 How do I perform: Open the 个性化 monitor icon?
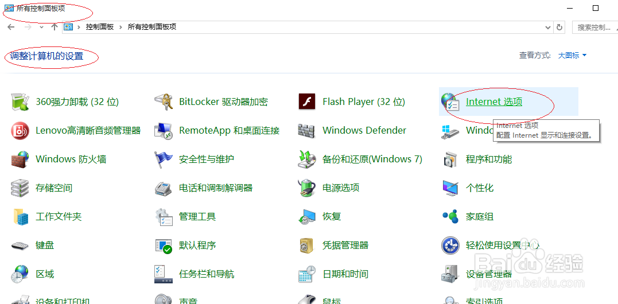click(x=450, y=188)
